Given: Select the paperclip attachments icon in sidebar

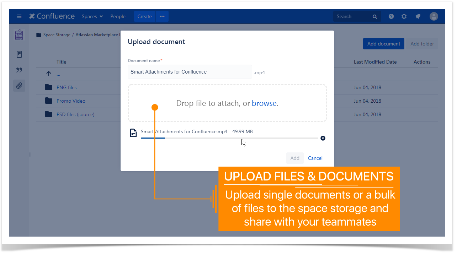Looking at the screenshot, I should [19, 86].
